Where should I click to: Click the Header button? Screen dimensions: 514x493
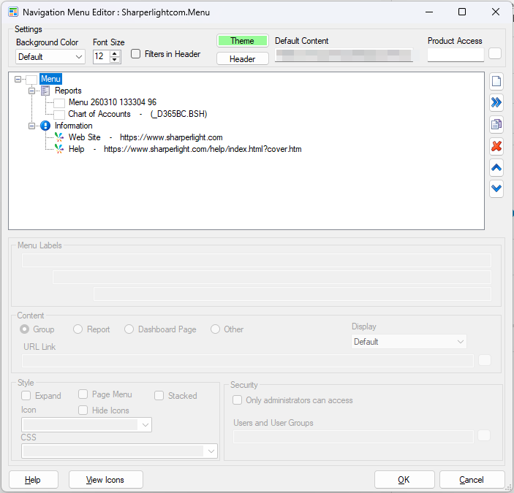coord(243,59)
